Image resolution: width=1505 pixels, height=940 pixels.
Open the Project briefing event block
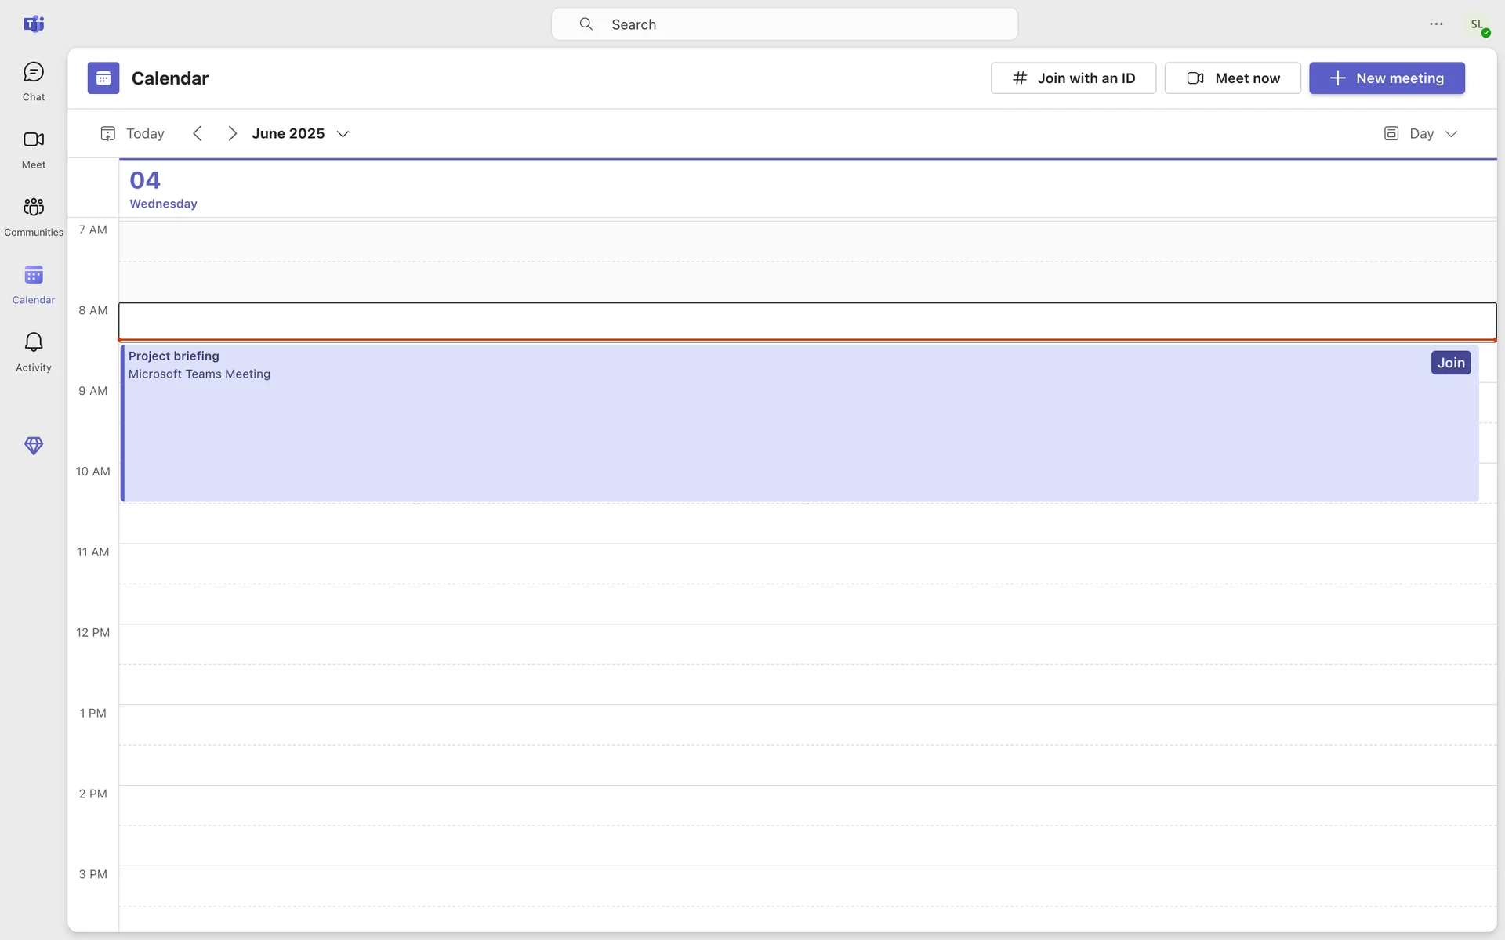(705, 439)
